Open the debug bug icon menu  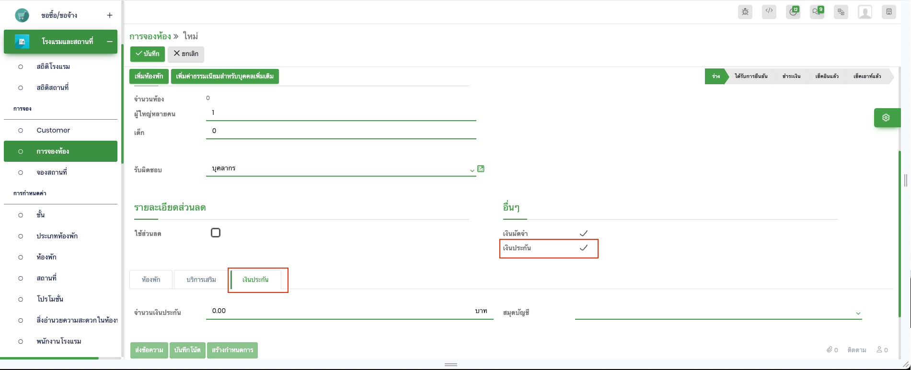(745, 12)
